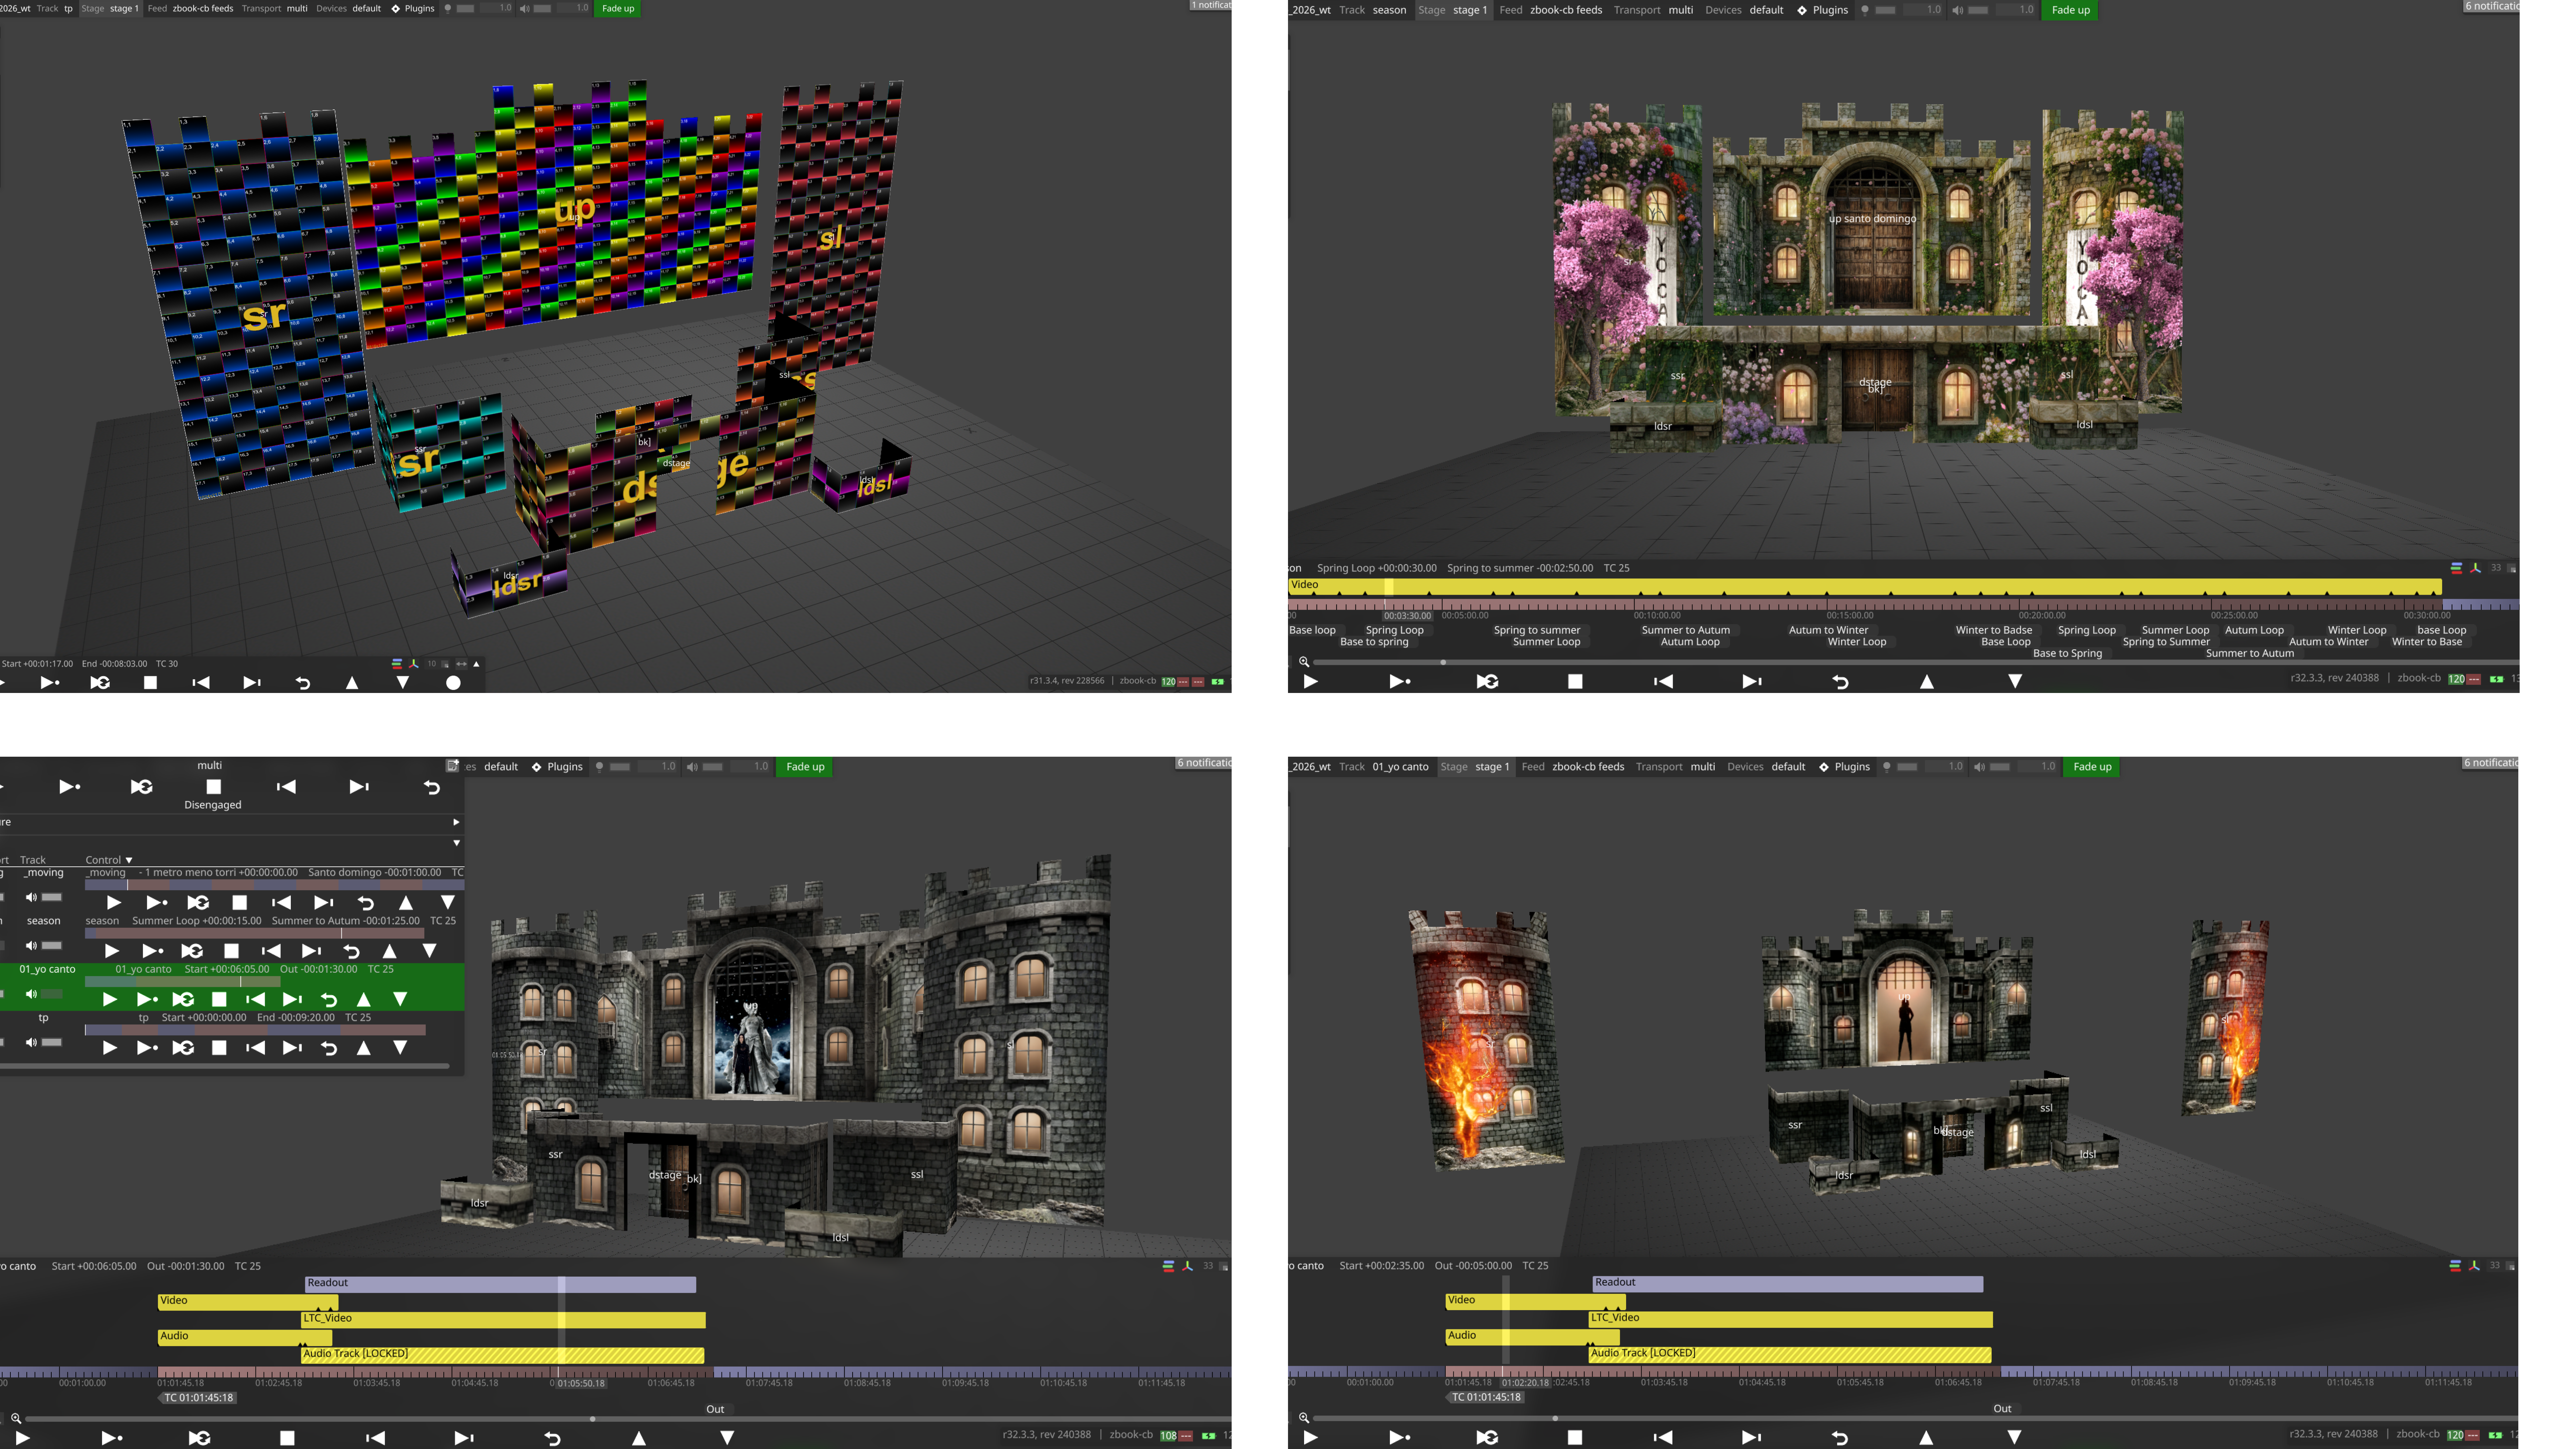
Task: Toggle master brightness bulb in top-right window
Action: coord(1865,10)
